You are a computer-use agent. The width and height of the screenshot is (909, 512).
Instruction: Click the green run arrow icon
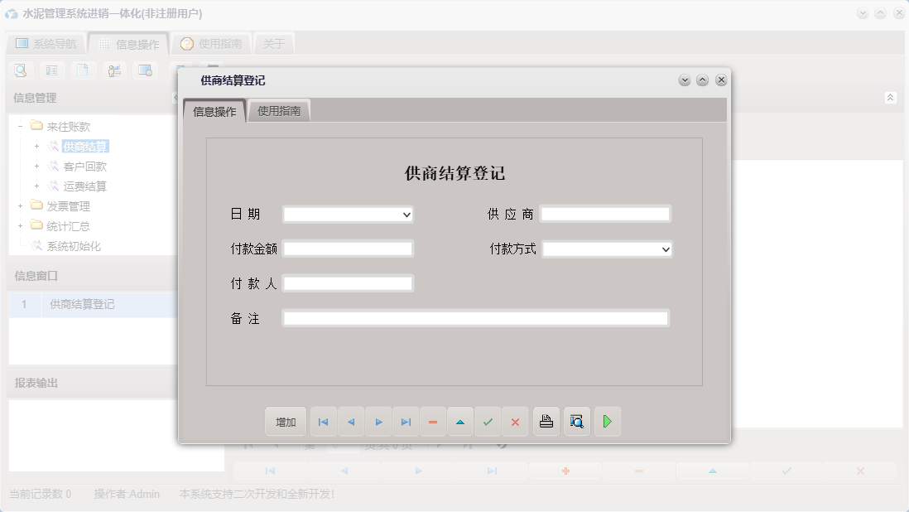pos(607,421)
